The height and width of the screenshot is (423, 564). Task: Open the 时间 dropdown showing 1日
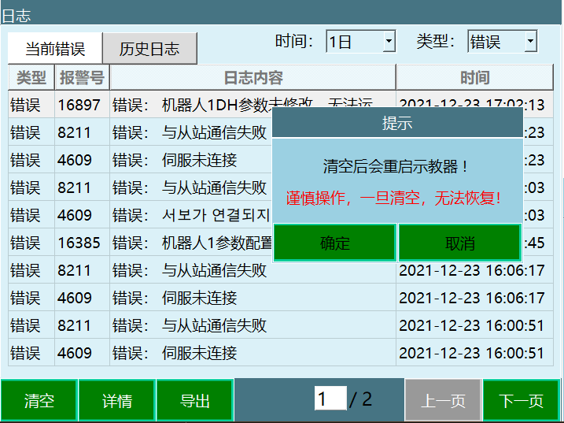tap(361, 42)
